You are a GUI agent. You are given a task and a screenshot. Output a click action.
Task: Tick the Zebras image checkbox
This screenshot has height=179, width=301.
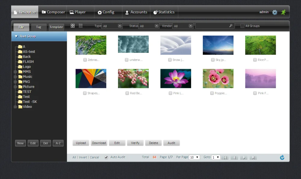pos(85,60)
